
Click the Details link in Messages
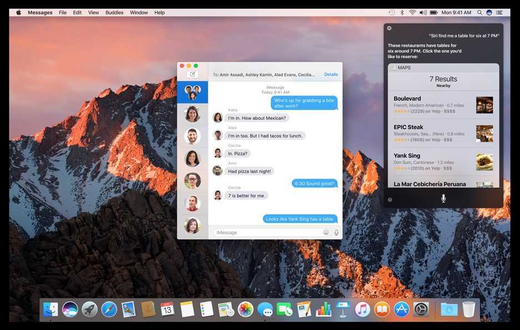pyautogui.click(x=331, y=74)
